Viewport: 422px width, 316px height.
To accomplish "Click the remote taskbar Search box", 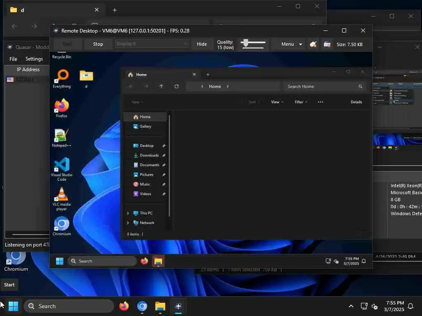I will (102, 261).
